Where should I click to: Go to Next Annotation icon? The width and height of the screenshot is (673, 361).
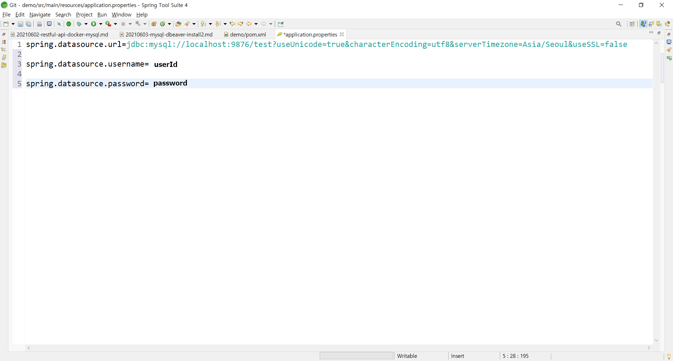point(203,24)
